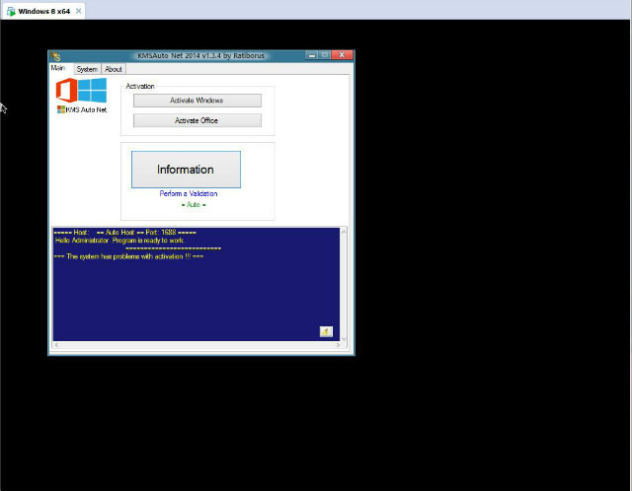Viewport: 632px width, 491px height.
Task: Switch to the System tab
Action: [87, 69]
